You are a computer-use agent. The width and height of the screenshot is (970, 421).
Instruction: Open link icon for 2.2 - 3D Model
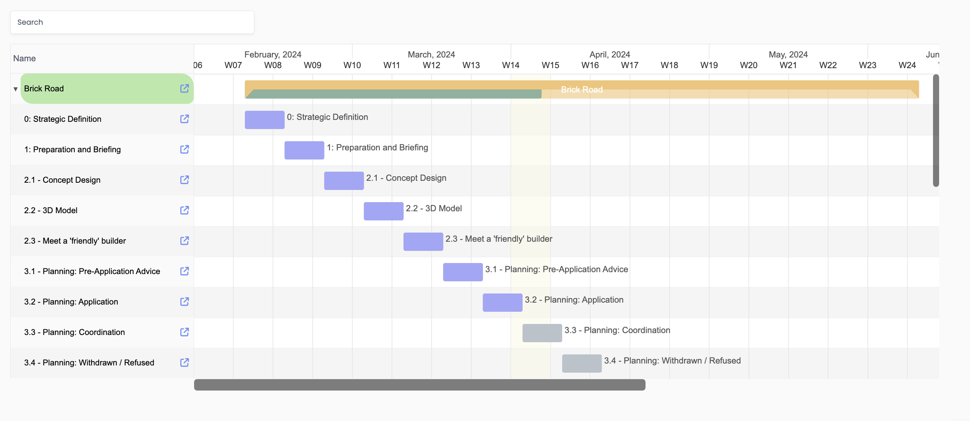pos(185,210)
